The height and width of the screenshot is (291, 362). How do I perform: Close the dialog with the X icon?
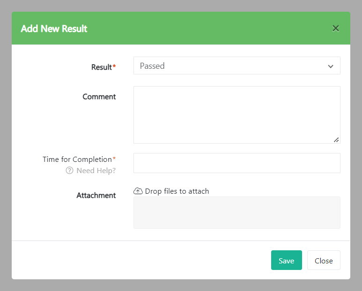[335, 28]
